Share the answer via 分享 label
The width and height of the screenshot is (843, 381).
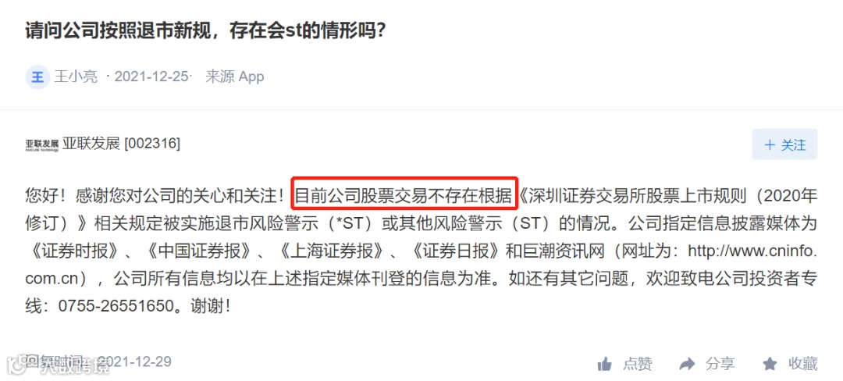point(720,365)
